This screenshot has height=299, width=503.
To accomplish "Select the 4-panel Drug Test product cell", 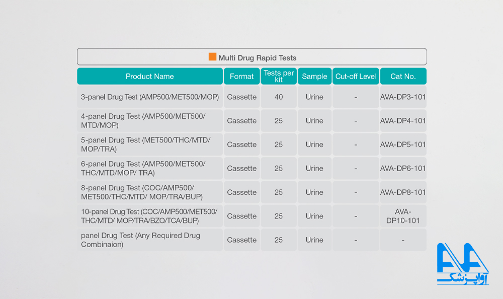I will coord(150,121).
